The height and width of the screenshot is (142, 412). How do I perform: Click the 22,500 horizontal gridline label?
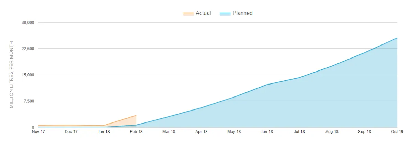coord(28,49)
